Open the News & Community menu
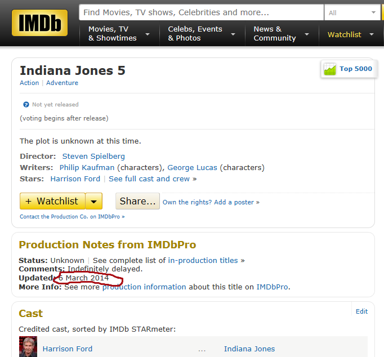Viewport: 384px width, 357px height. tap(281, 34)
